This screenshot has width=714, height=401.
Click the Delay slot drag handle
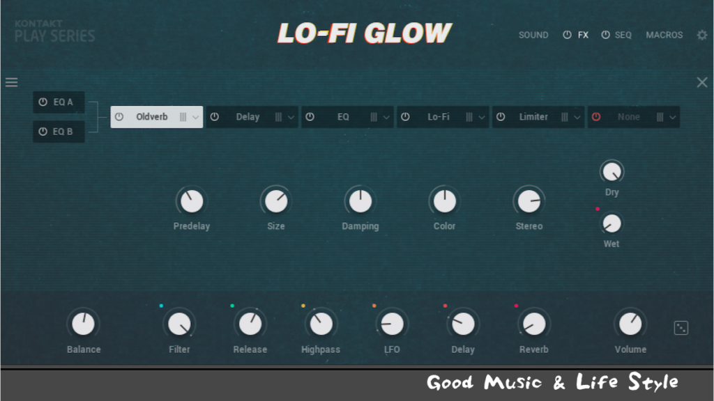pos(278,117)
